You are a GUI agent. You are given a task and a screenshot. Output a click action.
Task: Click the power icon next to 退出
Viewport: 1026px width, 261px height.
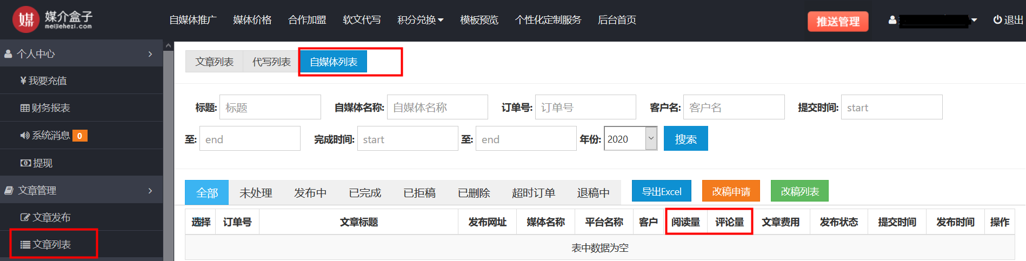point(997,20)
